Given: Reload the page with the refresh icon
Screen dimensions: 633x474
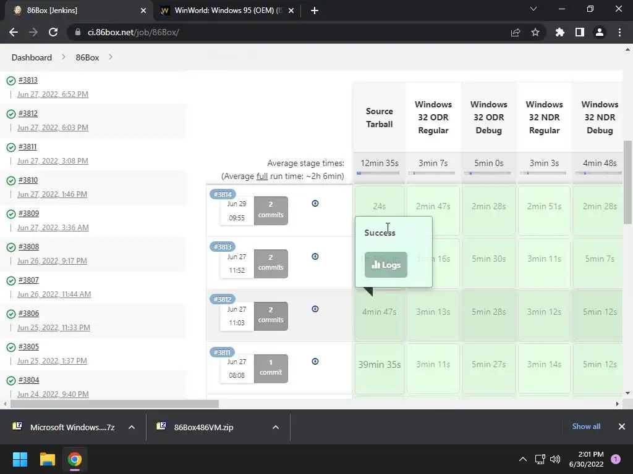Looking at the screenshot, I should (x=53, y=32).
